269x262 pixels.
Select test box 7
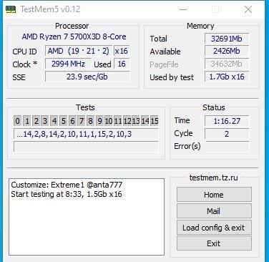(x=82, y=121)
